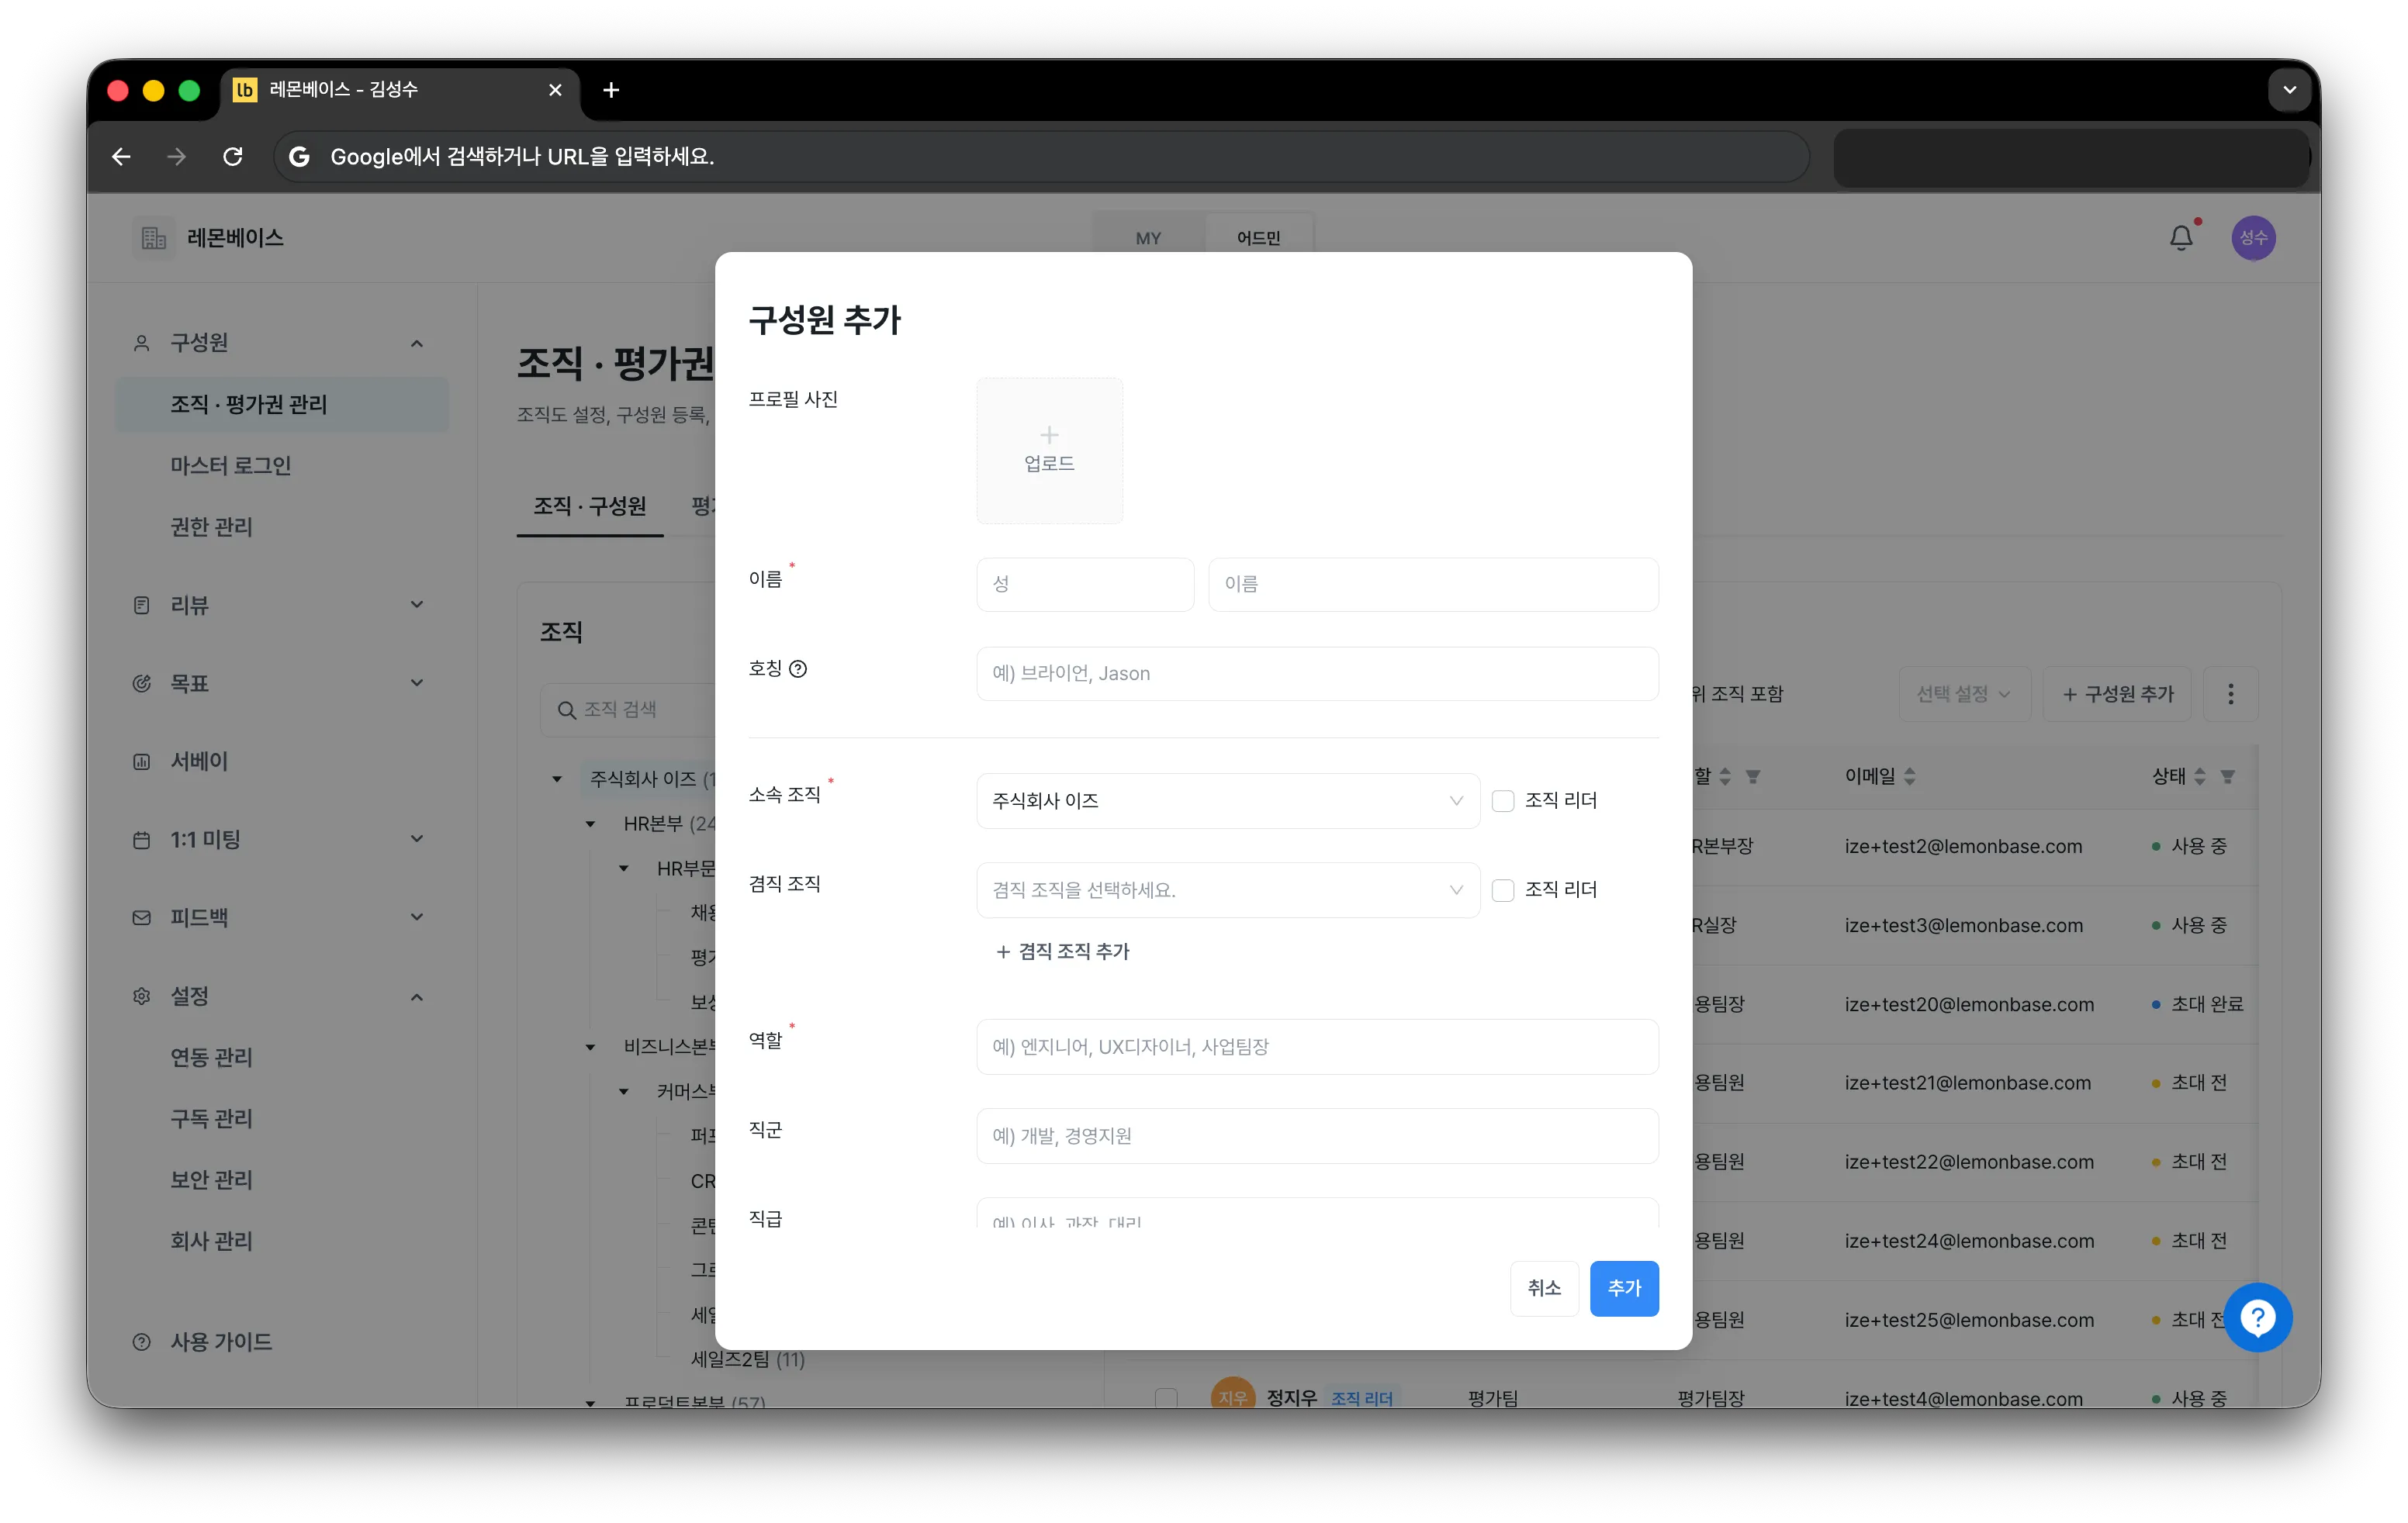This screenshot has width=2408, height=1523.
Task: Click the 성 input field
Action: click(x=1085, y=584)
